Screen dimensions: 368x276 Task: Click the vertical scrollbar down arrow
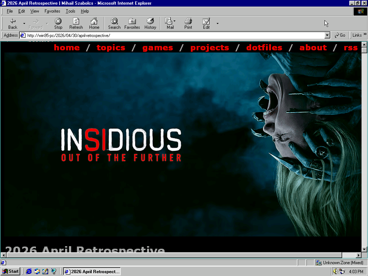click(364, 249)
